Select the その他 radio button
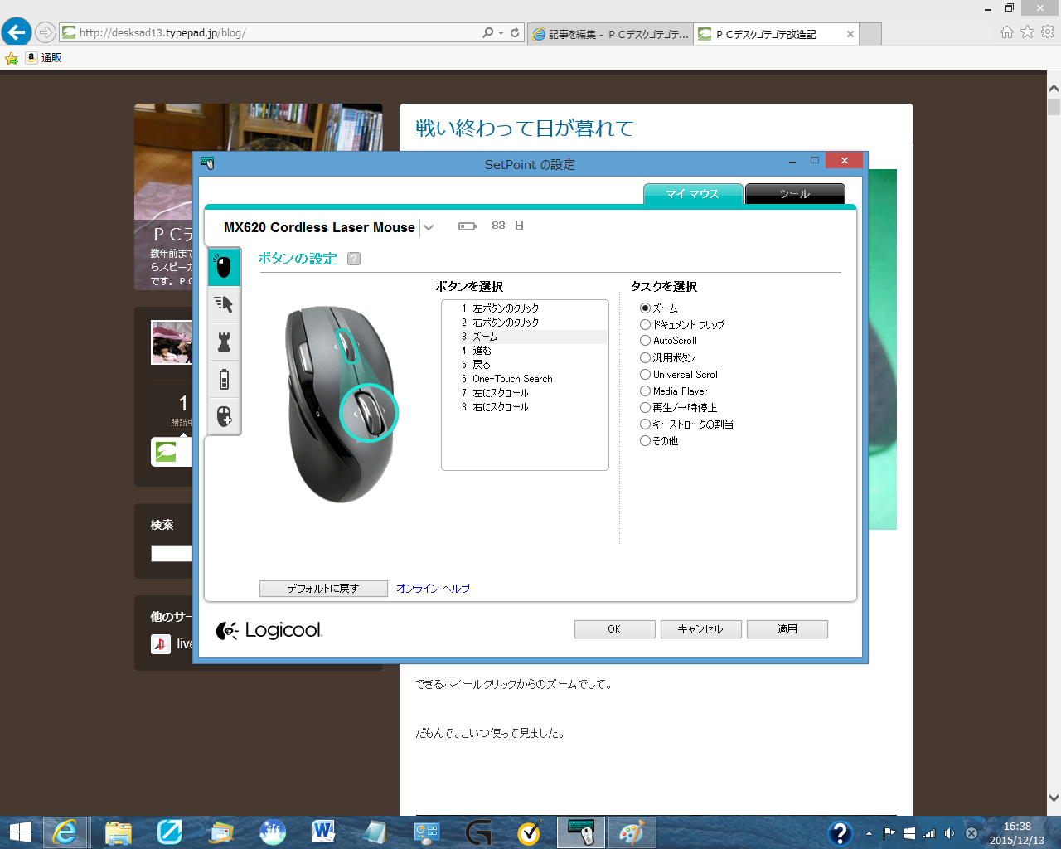Viewport: 1061px width, 849px height. click(645, 441)
